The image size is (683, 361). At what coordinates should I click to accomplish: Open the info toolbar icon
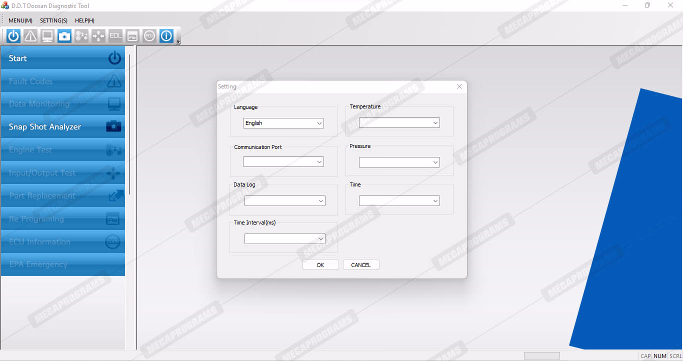click(x=166, y=36)
